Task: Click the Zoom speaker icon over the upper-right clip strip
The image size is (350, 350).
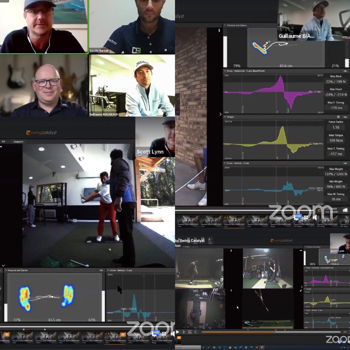Action: (x=315, y=217)
